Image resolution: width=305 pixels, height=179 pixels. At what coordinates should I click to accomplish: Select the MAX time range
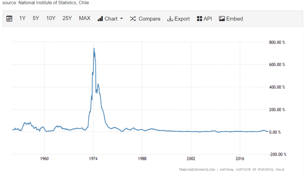[85, 18]
